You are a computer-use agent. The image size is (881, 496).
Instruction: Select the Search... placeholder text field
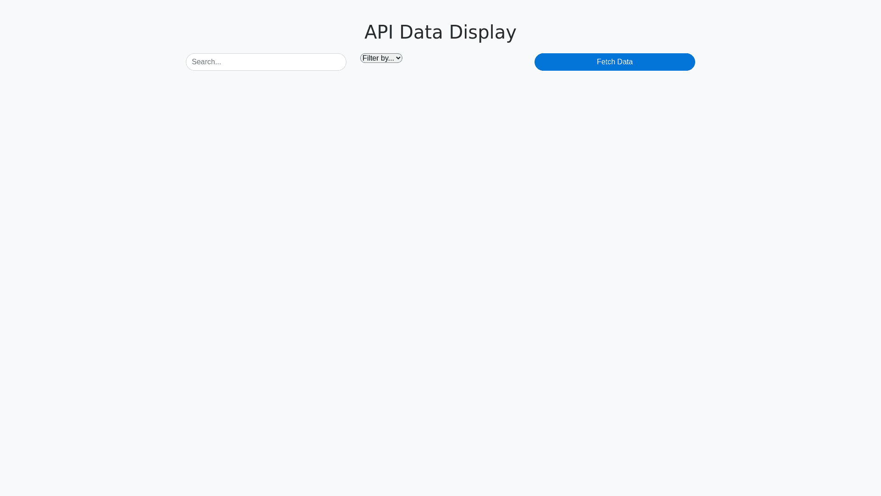266,62
